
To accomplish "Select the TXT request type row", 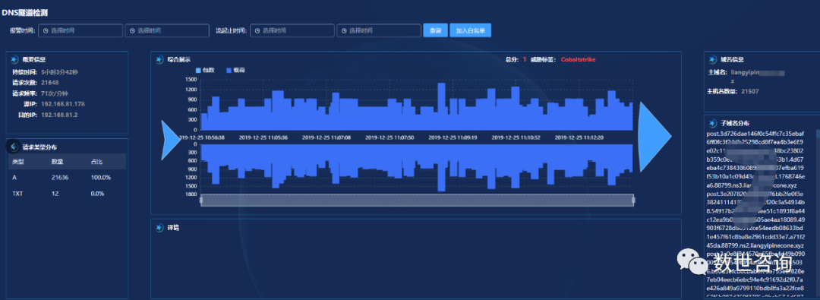I will 67,194.
